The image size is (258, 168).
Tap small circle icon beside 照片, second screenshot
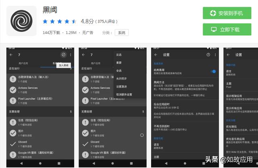142,135
